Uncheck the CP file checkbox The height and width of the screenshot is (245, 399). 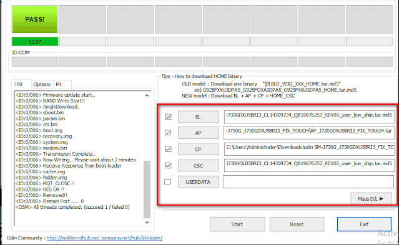coord(168,149)
